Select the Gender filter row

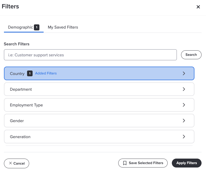click(x=99, y=121)
